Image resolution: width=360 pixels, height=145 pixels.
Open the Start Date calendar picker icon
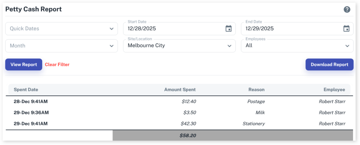click(229, 29)
